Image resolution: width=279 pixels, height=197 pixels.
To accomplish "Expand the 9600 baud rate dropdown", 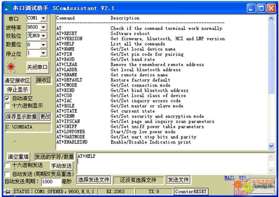I will pos(43,27).
